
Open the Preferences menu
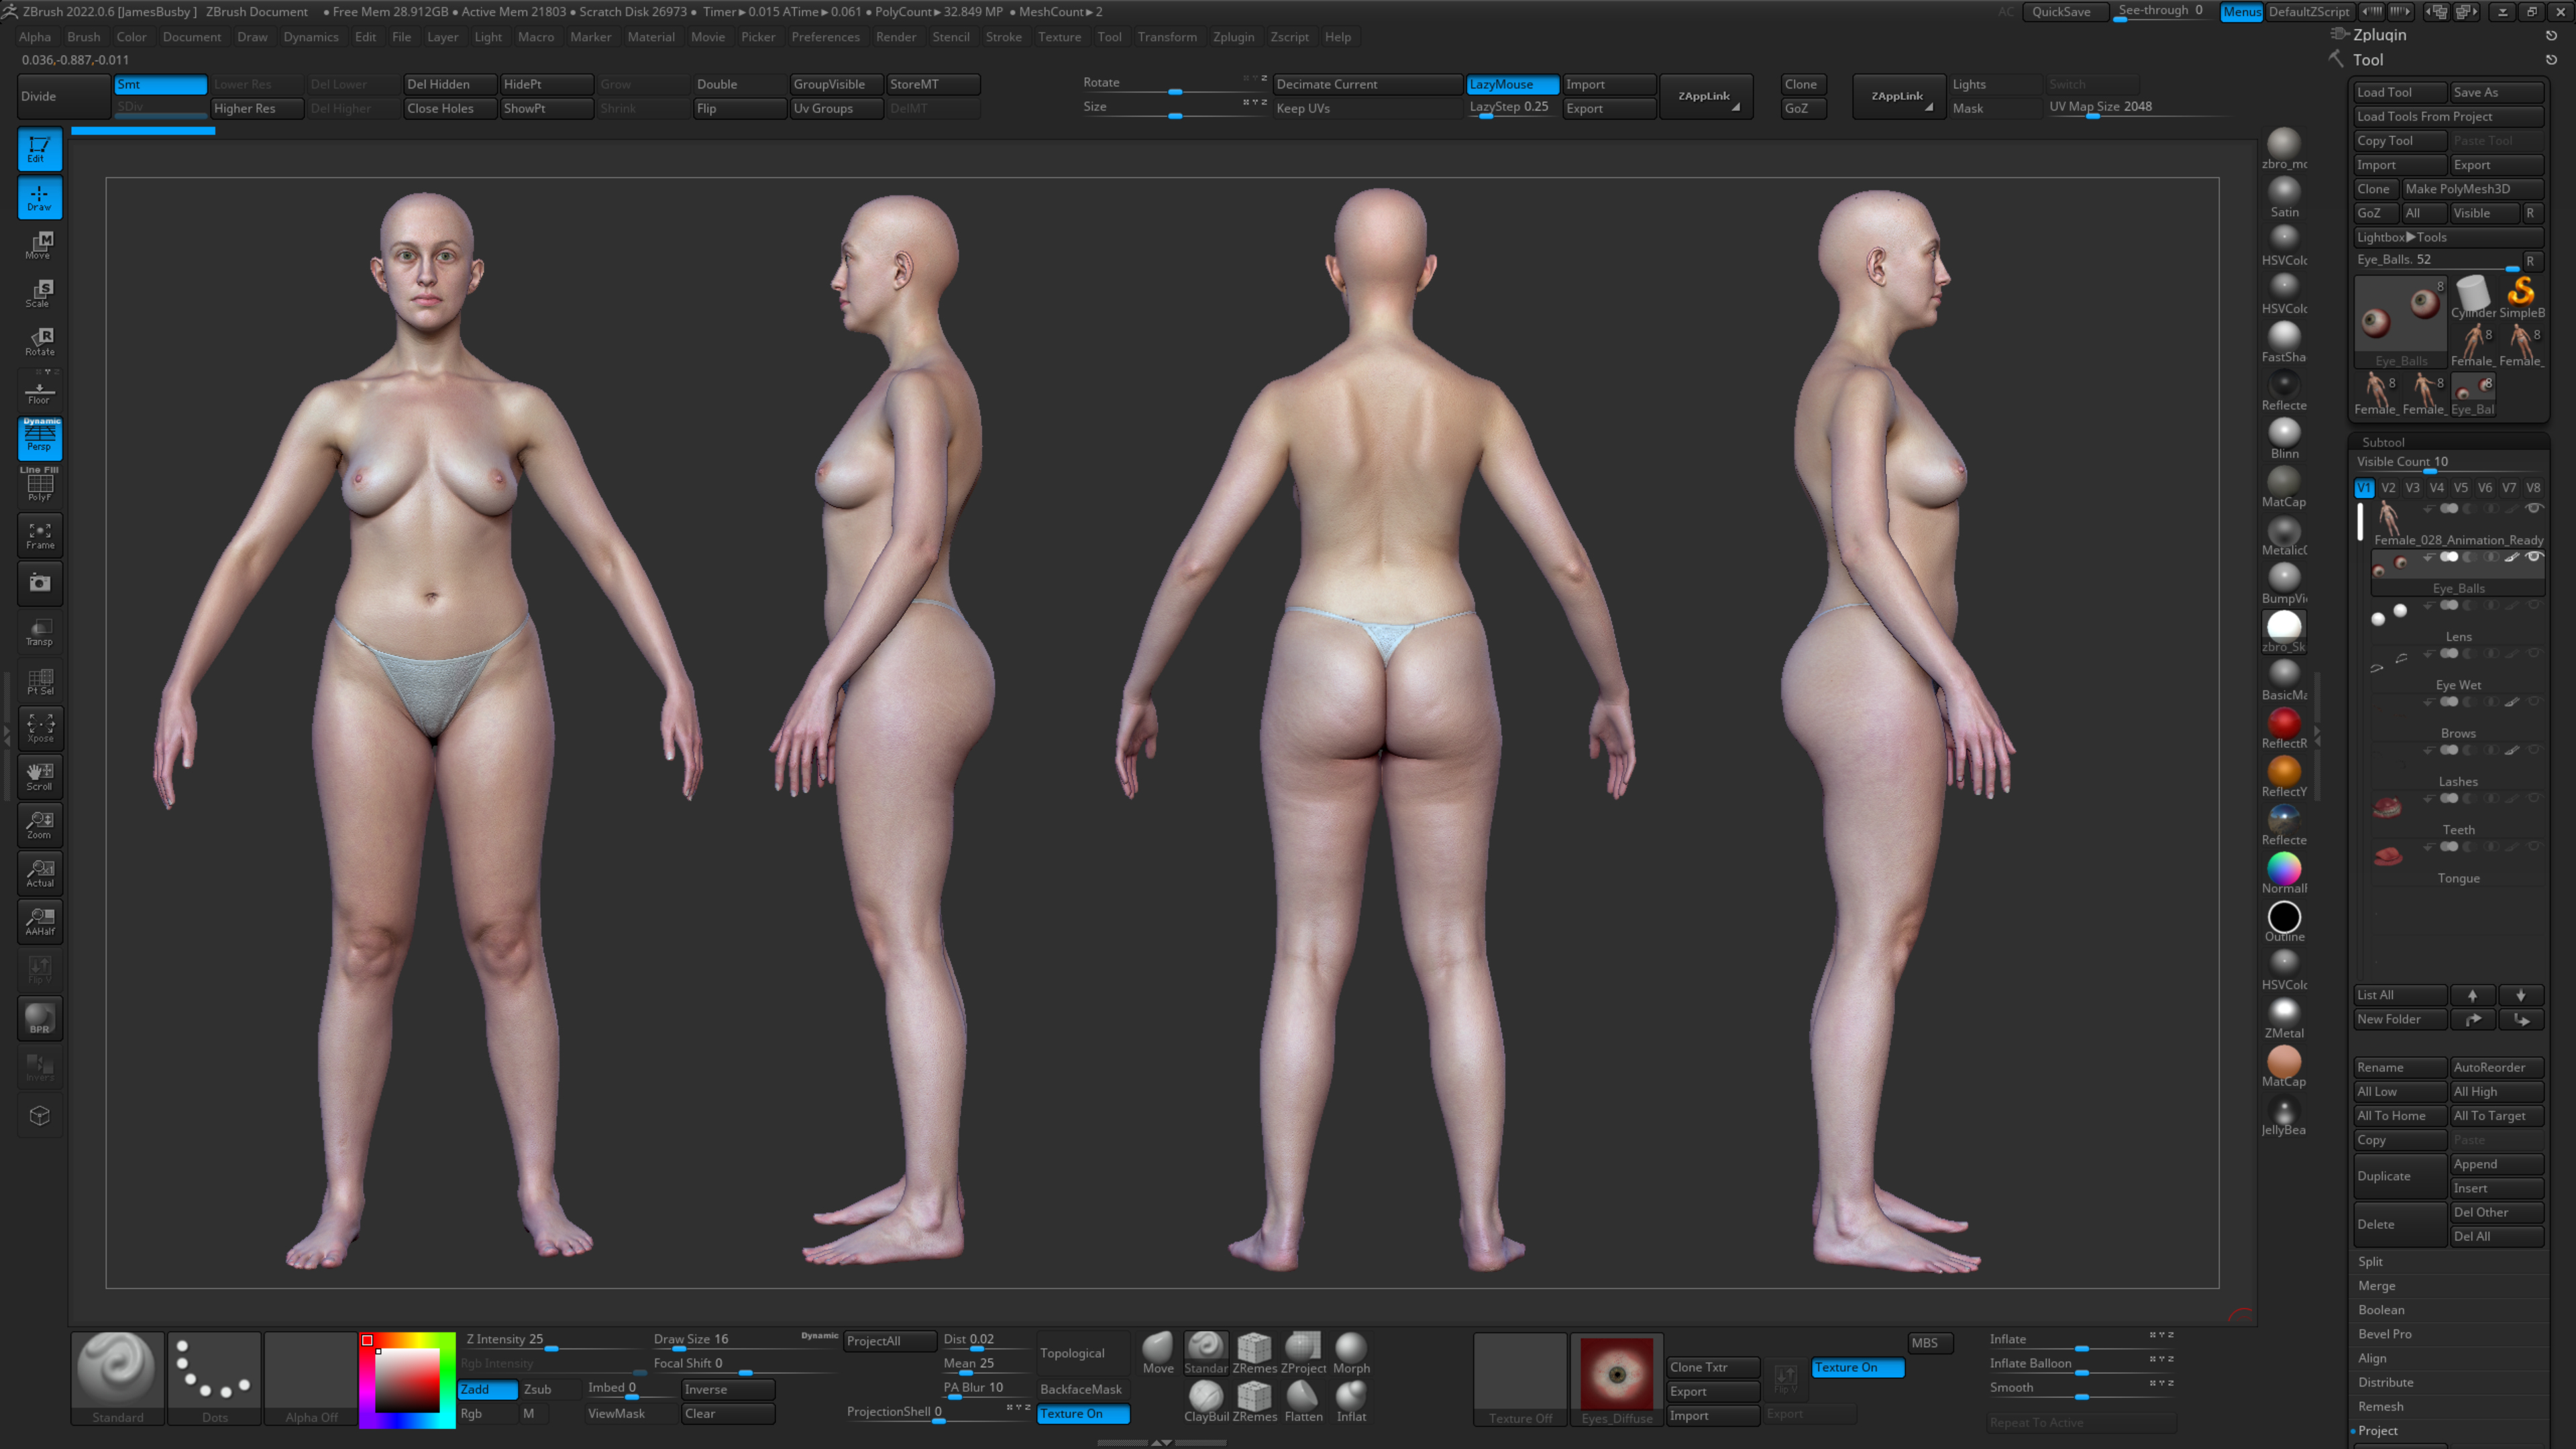tap(825, 37)
